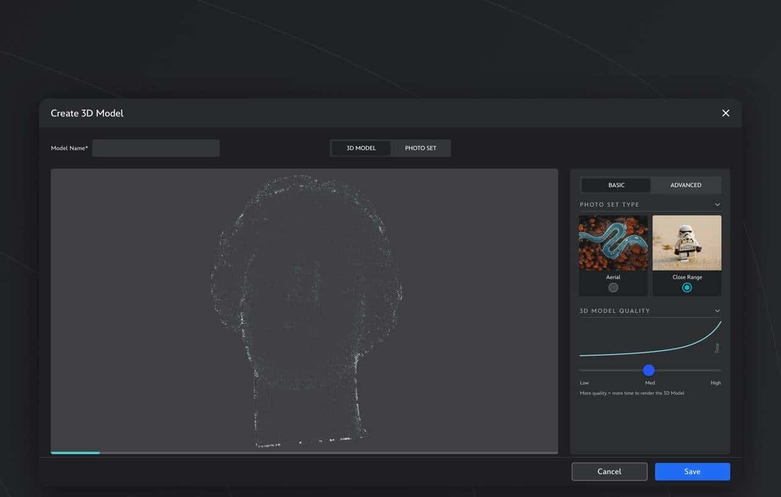This screenshot has width=781, height=497.
Task: Save the 3D model settings
Action: [x=692, y=471]
